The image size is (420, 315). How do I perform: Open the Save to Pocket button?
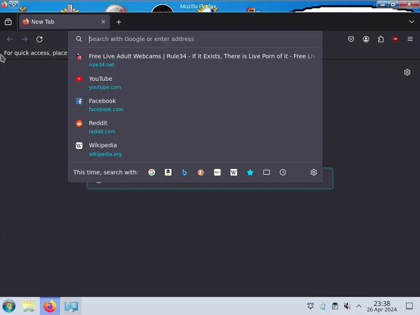click(351, 39)
